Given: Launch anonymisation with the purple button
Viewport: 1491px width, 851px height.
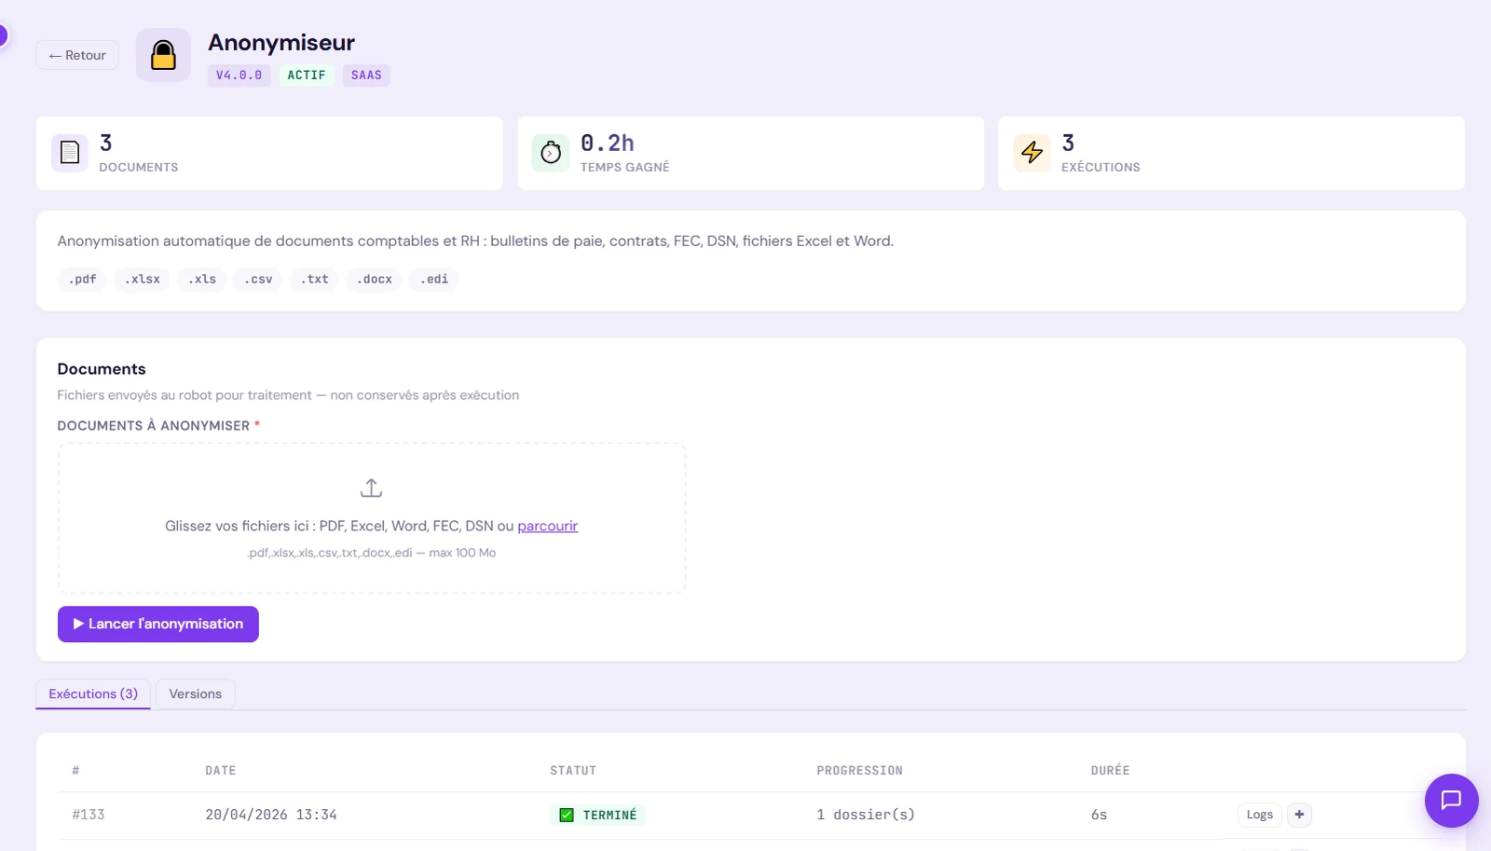Looking at the screenshot, I should [x=158, y=625].
